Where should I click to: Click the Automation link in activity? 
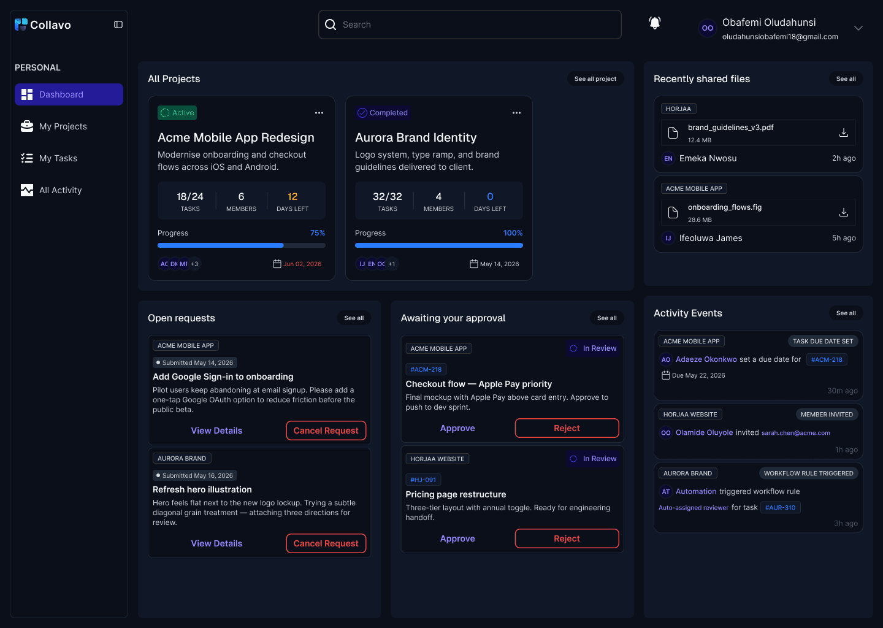click(x=696, y=491)
